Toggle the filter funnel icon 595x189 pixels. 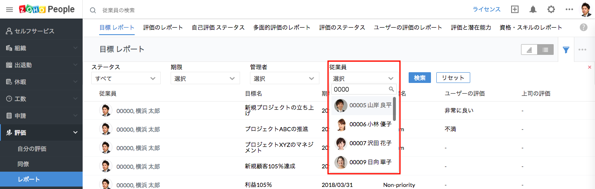coord(566,50)
